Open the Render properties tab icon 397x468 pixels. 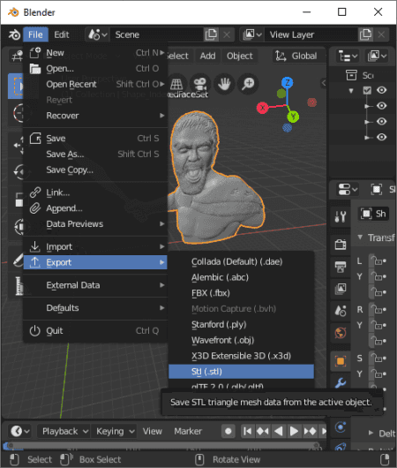click(x=341, y=245)
